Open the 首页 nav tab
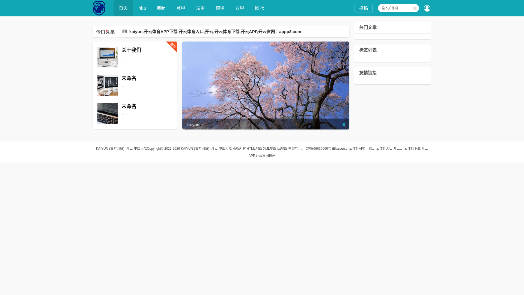Viewport: 524px width, 295px height. tap(123, 8)
